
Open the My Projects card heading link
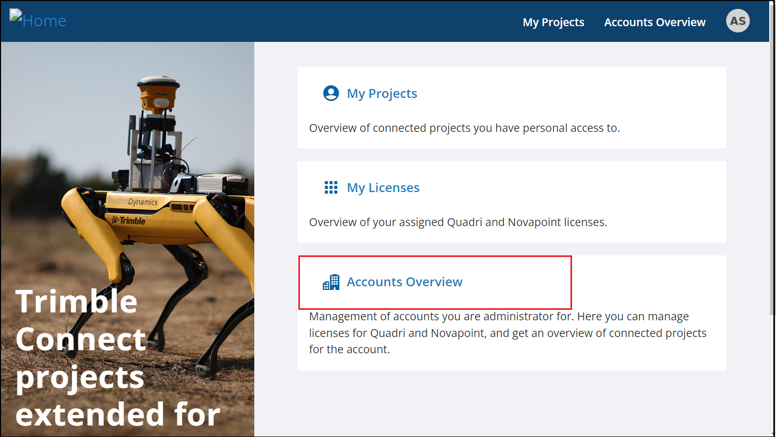tap(382, 94)
